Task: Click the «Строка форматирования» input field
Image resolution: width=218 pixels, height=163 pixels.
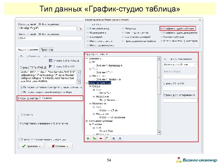Action: [x=180, y=101]
